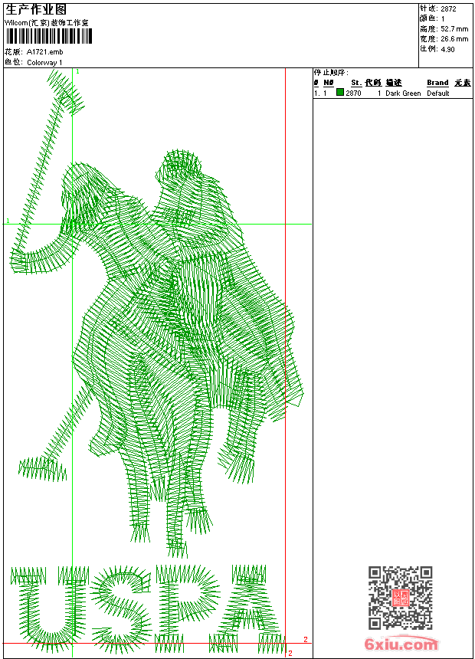The image size is (475, 659).
Task: Click the 描述 column header
Action: tap(394, 83)
